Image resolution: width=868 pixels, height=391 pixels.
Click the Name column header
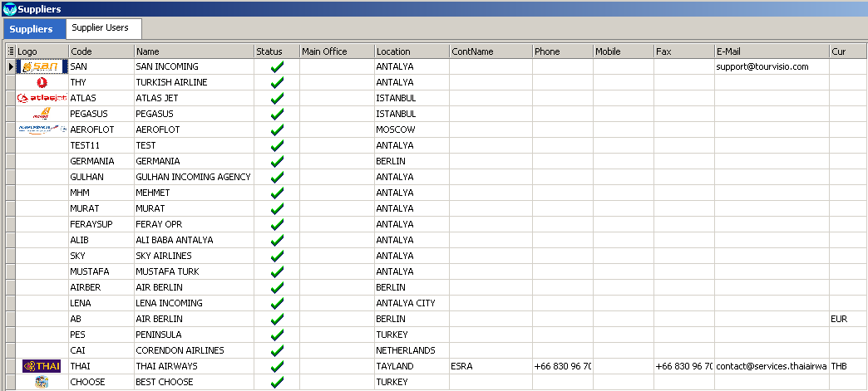point(193,51)
